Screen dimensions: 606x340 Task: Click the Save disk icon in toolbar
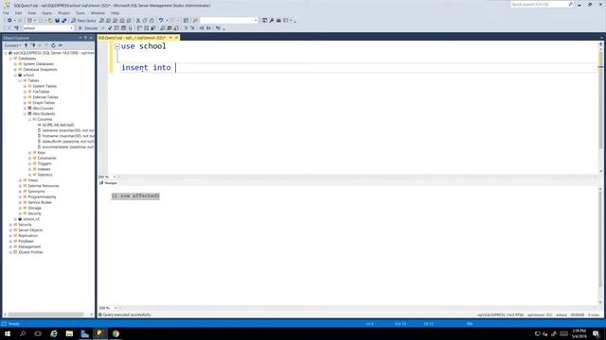click(57, 21)
